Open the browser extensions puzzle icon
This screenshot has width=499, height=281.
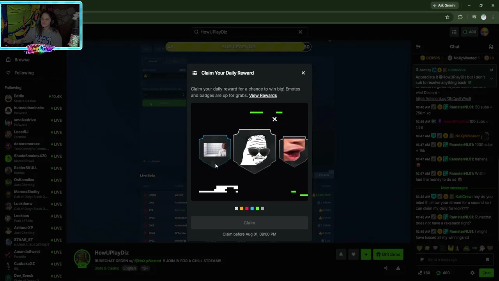click(460, 17)
